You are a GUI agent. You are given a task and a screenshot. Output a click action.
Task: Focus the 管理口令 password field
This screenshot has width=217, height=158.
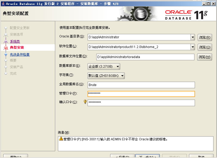point(141,94)
